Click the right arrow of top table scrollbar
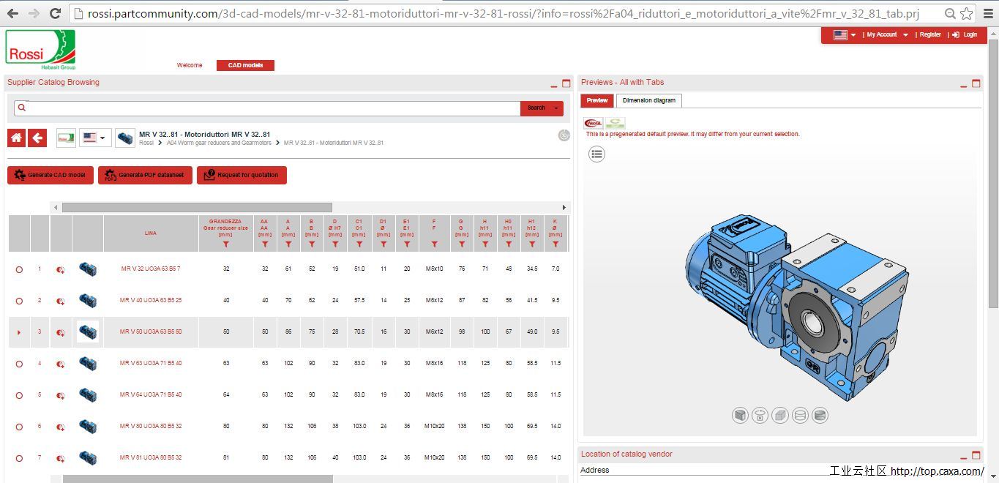This screenshot has width=999, height=483. (x=564, y=208)
